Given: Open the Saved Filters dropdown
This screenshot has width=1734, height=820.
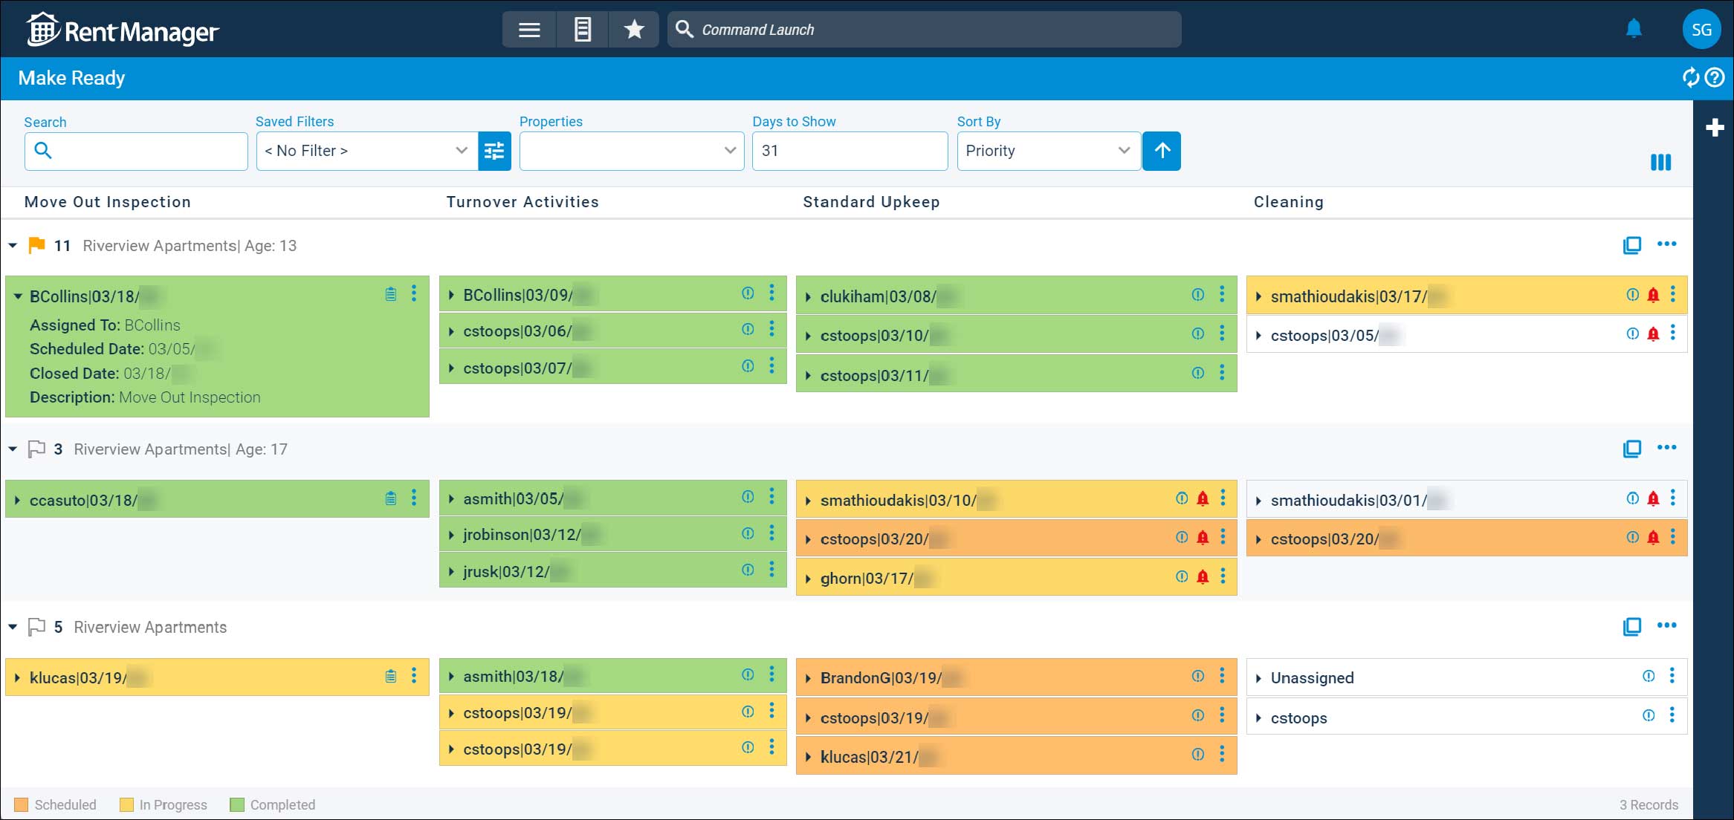Looking at the screenshot, I should [x=364, y=151].
